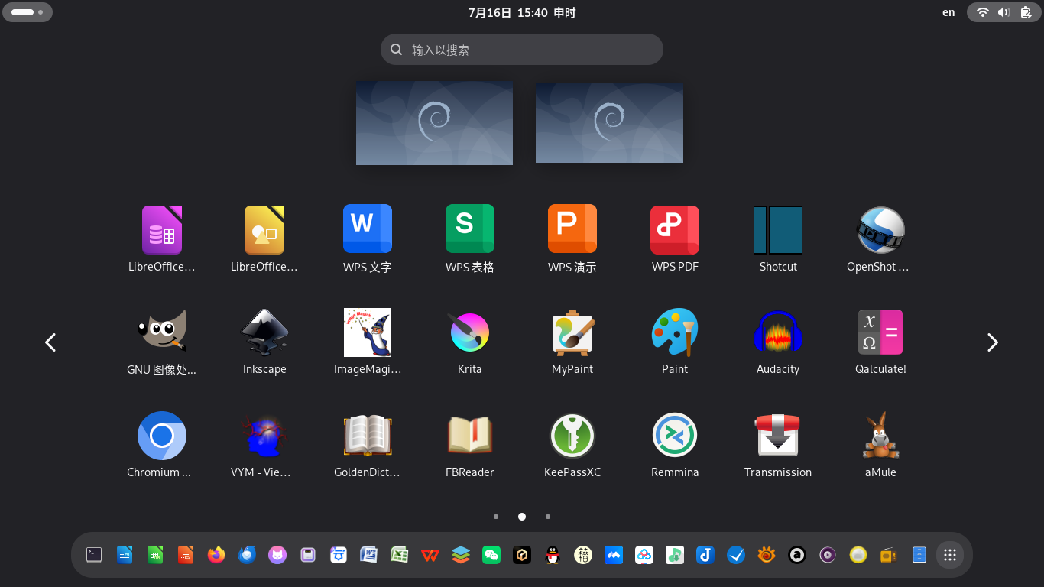Click the green music note dock icon
Image resolution: width=1044 pixels, height=587 pixels.
coord(675,555)
